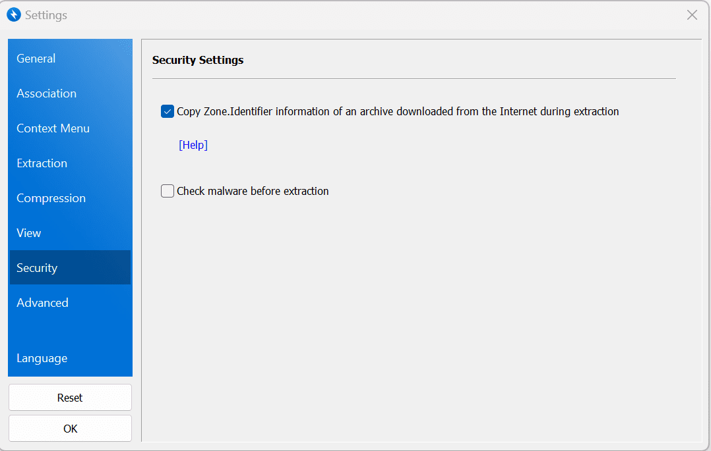Switch to the Association tab
The height and width of the screenshot is (451, 711).
(x=47, y=93)
